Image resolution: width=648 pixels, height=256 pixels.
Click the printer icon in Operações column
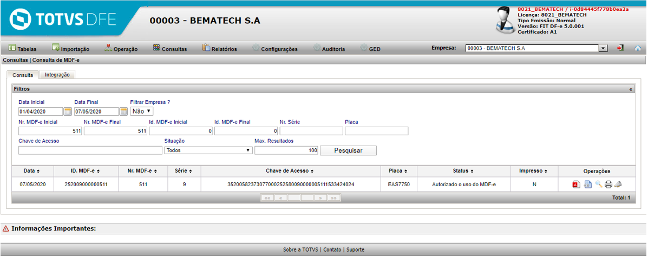pos(608,185)
